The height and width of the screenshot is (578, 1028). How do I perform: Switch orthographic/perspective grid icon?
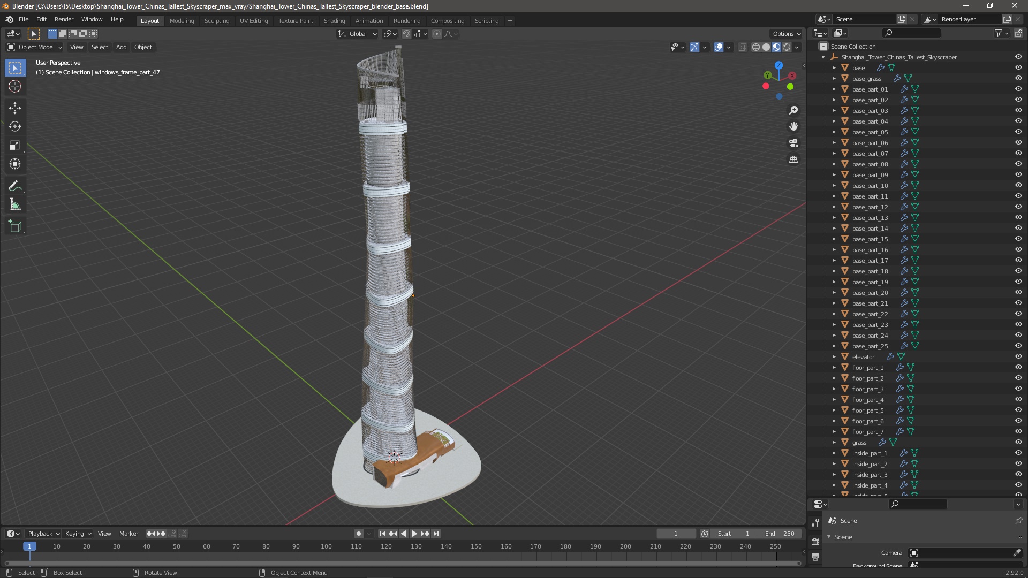(793, 159)
